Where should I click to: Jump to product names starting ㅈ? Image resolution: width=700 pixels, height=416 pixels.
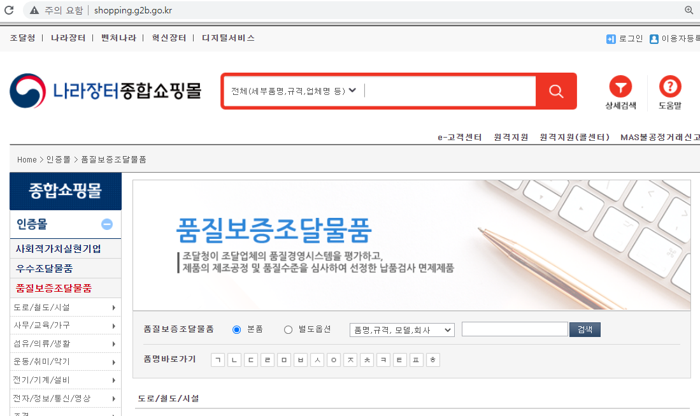point(350,360)
